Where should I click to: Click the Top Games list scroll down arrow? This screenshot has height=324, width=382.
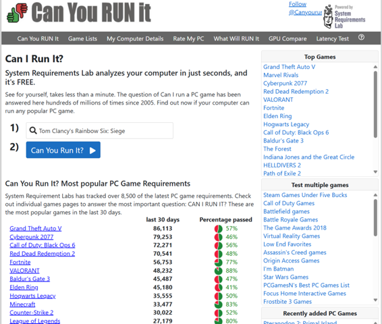[x=375, y=172]
